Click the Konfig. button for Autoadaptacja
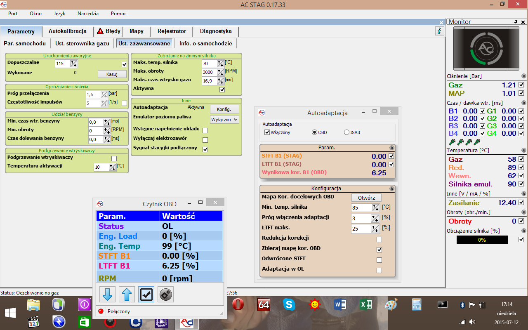This screenshot has height=330, width=528. [x=224, y=109]
